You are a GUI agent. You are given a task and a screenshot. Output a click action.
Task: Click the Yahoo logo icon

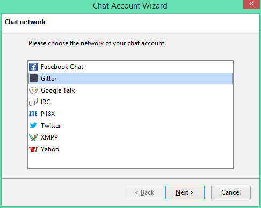pos(33,149)
